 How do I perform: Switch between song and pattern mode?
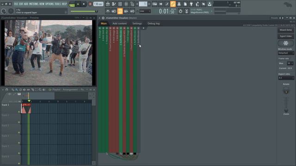72,4
